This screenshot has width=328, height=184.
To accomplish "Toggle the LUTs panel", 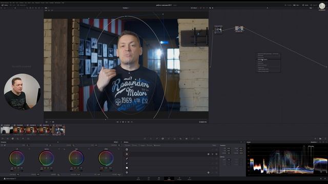I will tap(12, 5).
